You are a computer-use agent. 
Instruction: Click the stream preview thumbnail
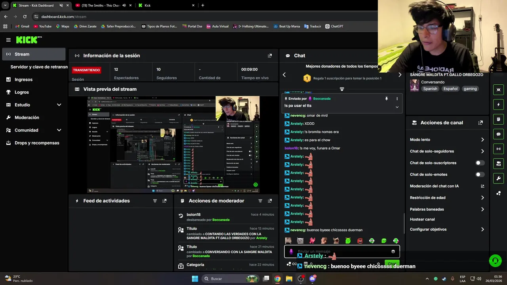point(173,144)
